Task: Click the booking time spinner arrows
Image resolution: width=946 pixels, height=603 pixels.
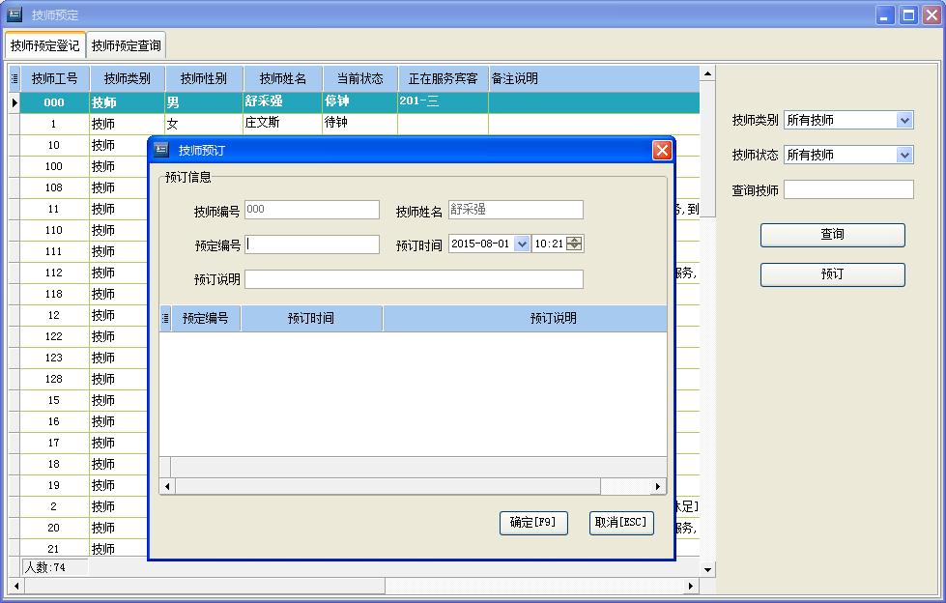Action: pyautogui.click(x=575, y=244)
